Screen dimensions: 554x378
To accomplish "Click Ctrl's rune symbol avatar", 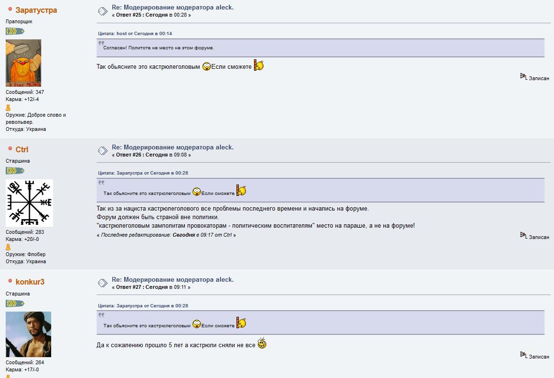I will (x=29, y=203).
